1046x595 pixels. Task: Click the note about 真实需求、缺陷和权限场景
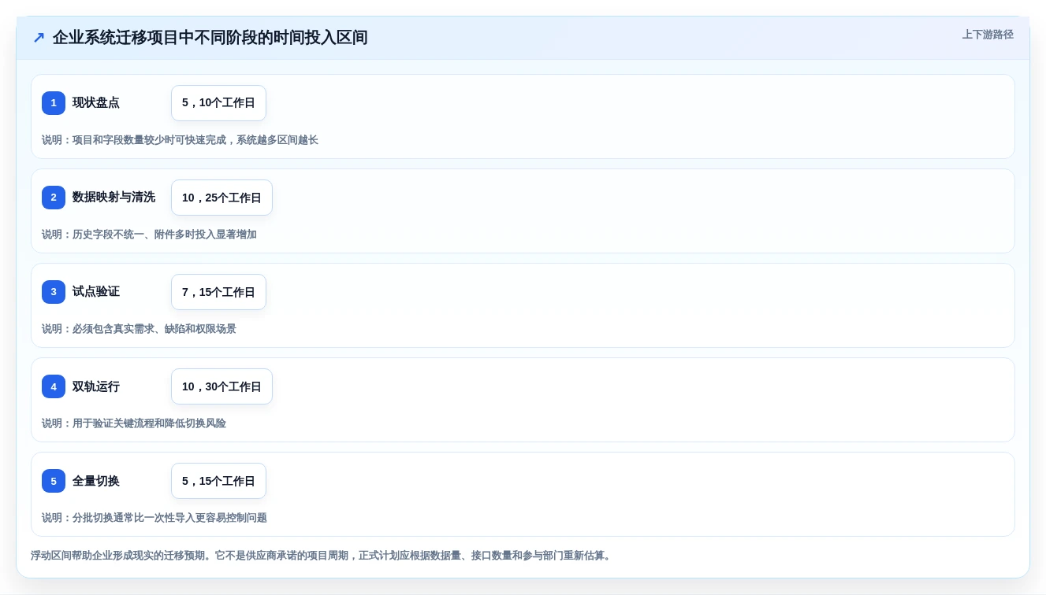tap(139, 329)
